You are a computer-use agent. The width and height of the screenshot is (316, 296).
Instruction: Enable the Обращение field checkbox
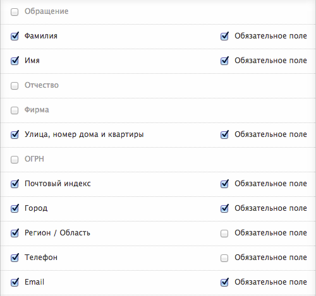(15, 12)
